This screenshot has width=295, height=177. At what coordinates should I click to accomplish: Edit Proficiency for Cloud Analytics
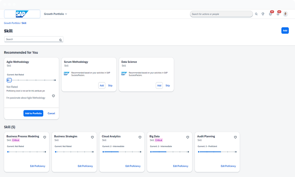tap(133, 166)
